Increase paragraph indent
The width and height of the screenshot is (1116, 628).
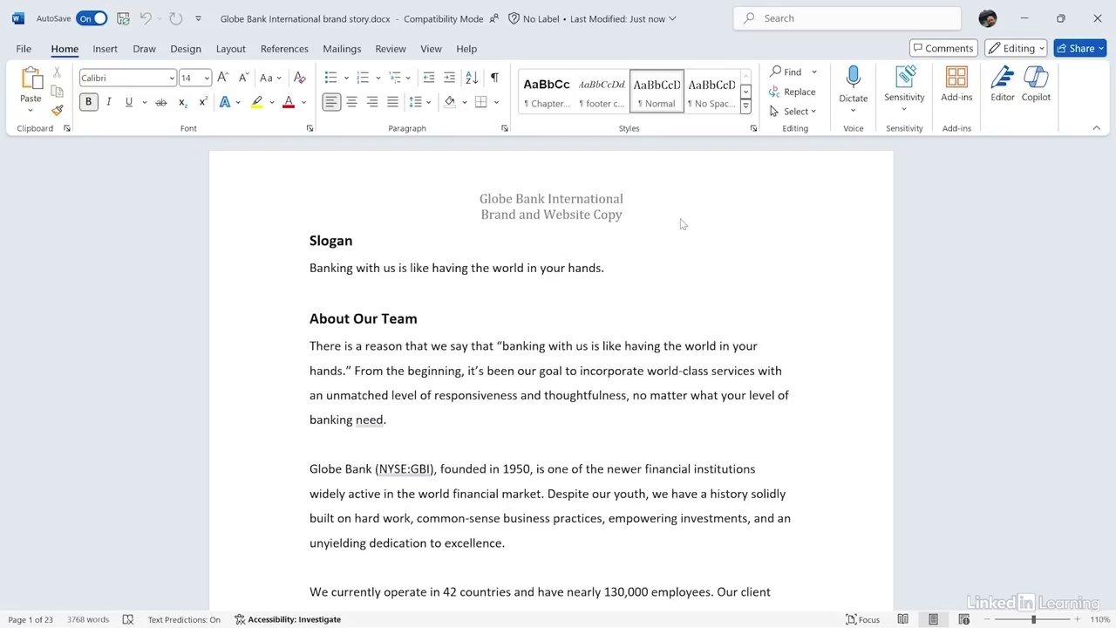click(x=449, y=78)
